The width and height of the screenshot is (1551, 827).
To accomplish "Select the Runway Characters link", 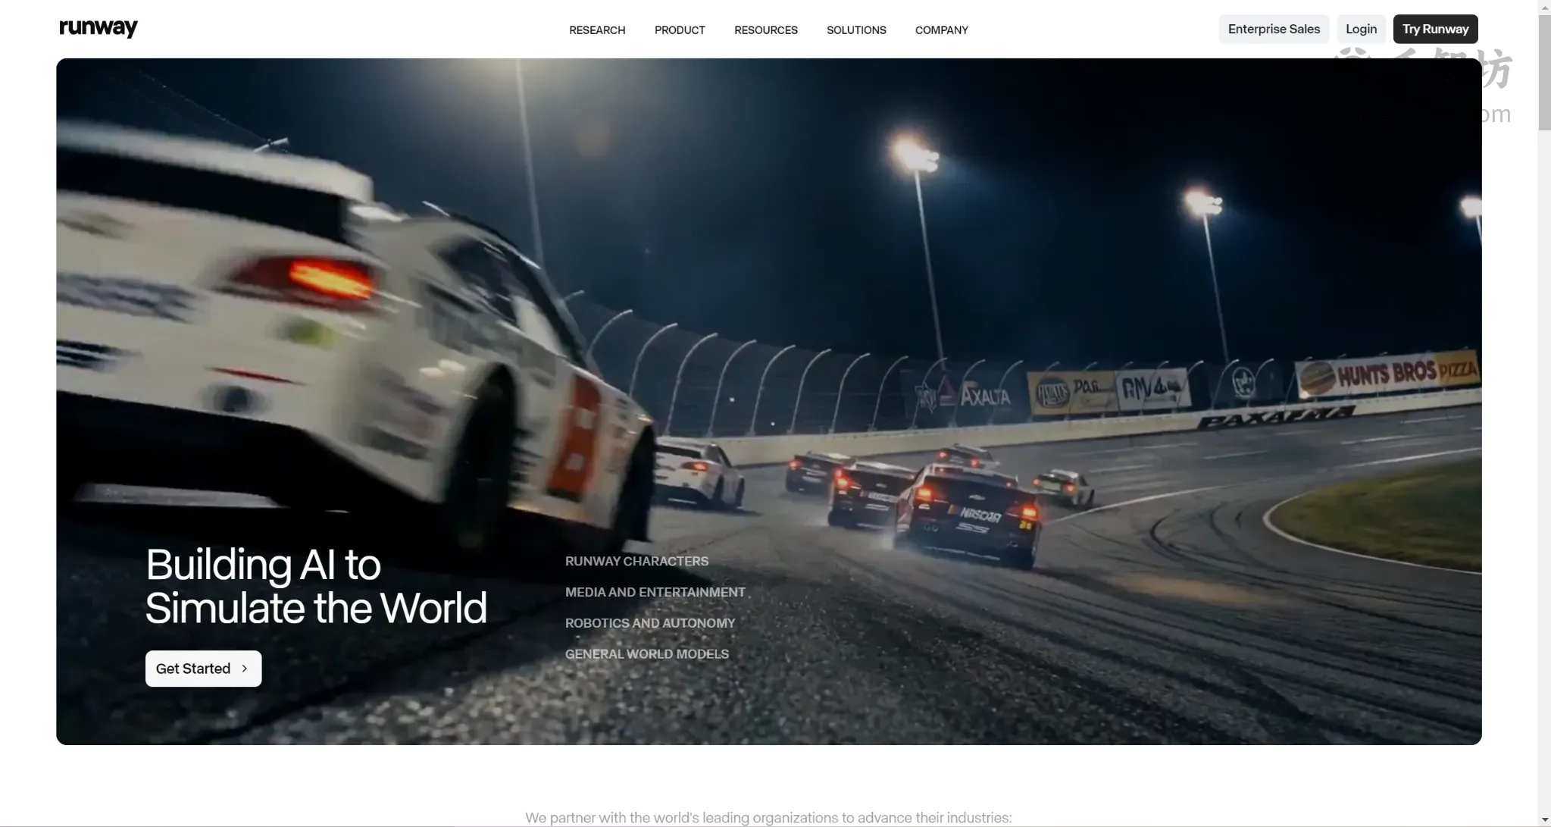I will coord(636,561).
